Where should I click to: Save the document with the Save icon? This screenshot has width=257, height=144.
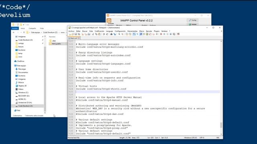76,34
